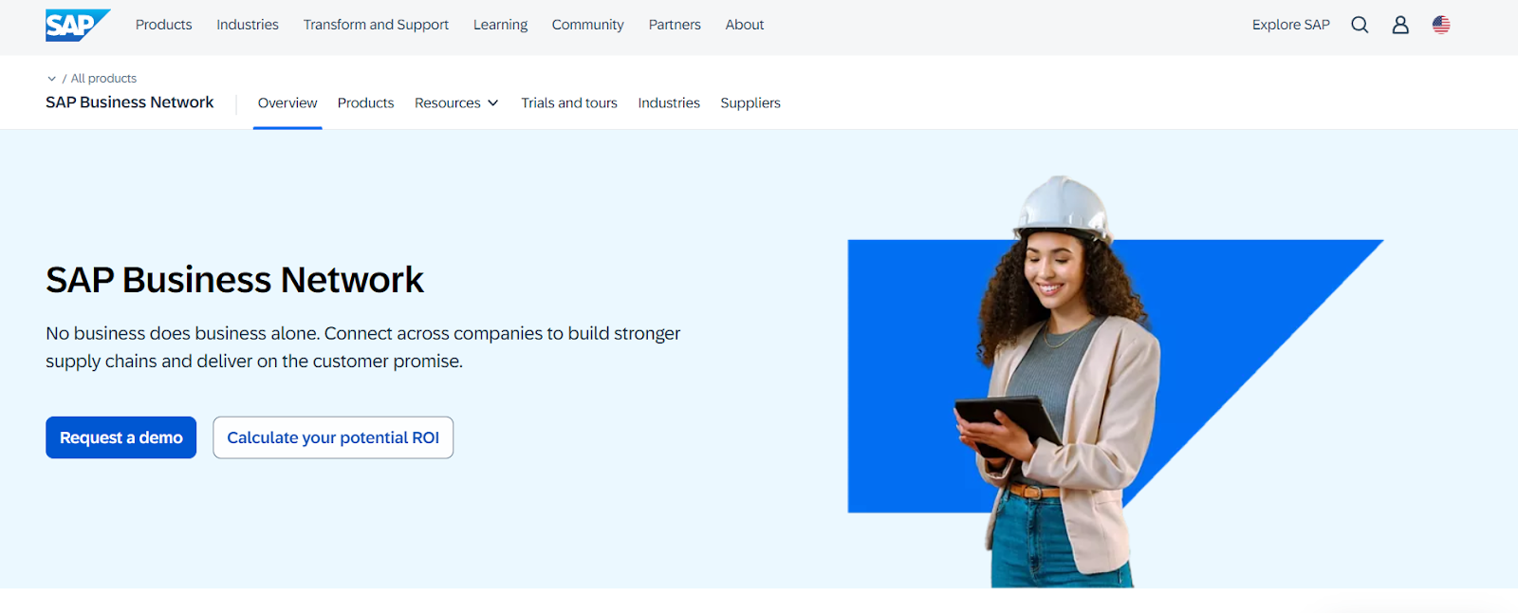
Task: Open the Learning menu
Action: (x=500, y=25)
